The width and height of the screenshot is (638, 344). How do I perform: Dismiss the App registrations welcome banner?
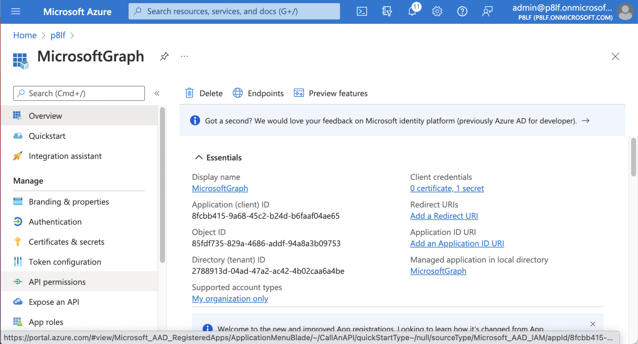coord(592,324)
